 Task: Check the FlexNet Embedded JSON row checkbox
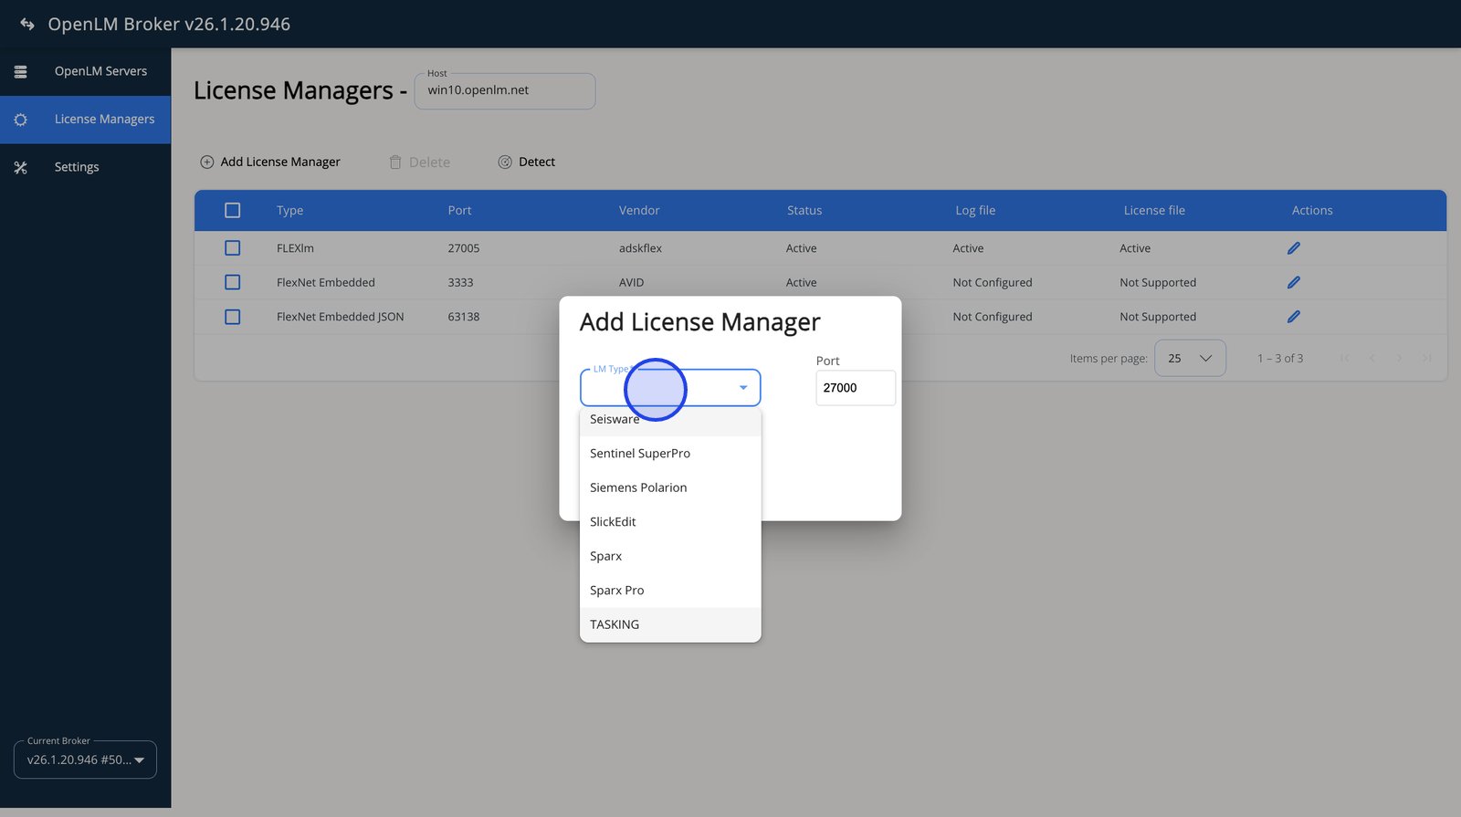[x=233, y=317]
